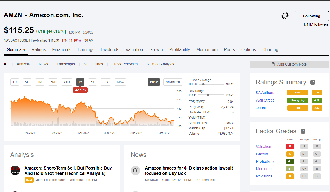
Task: Switch to the Profitability tab
Action: click(180, 49)
